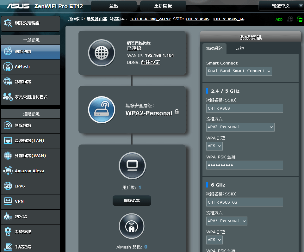
Task: Open AiMesh sidebar icon
Action: click(8, 66)
